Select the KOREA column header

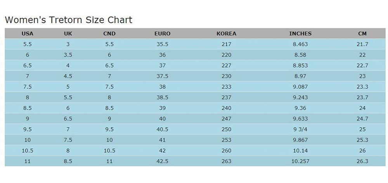pyautogui.click(x=226, y=34)
